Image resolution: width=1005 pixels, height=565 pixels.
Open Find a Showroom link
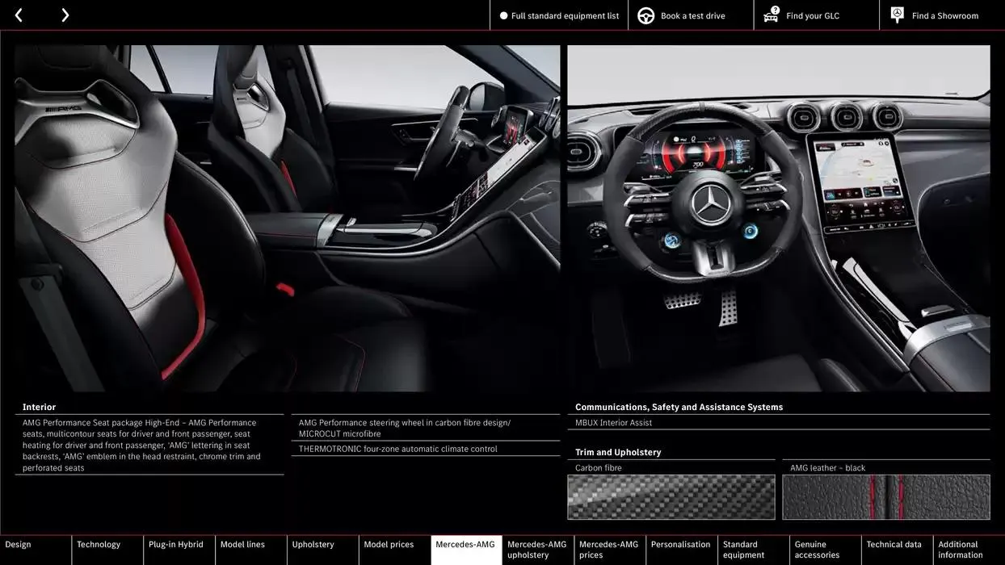(x=944, y=15)
